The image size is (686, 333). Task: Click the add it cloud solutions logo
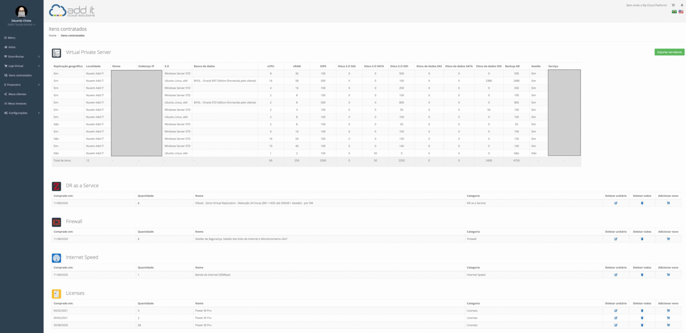72,10
